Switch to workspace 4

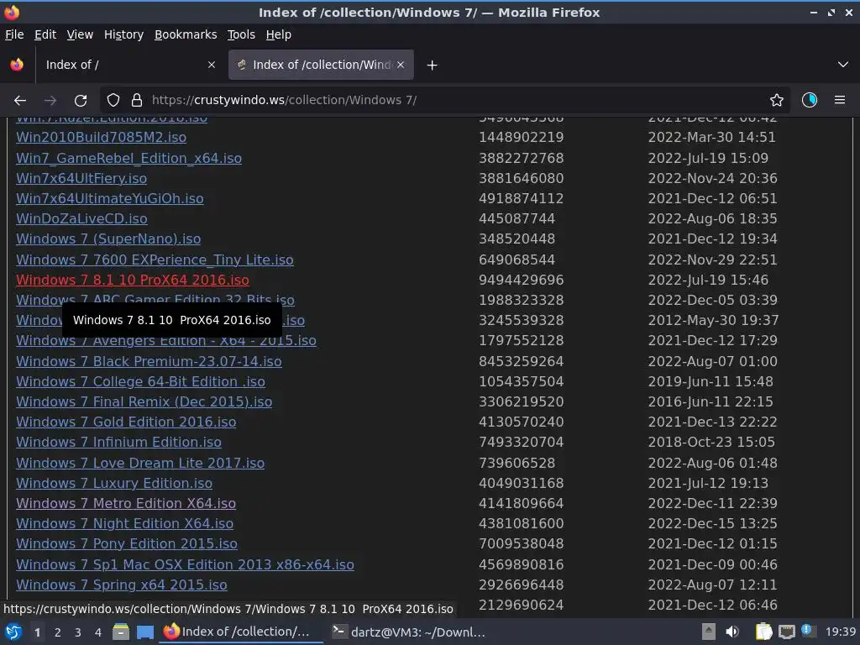(x=98, y=633)
